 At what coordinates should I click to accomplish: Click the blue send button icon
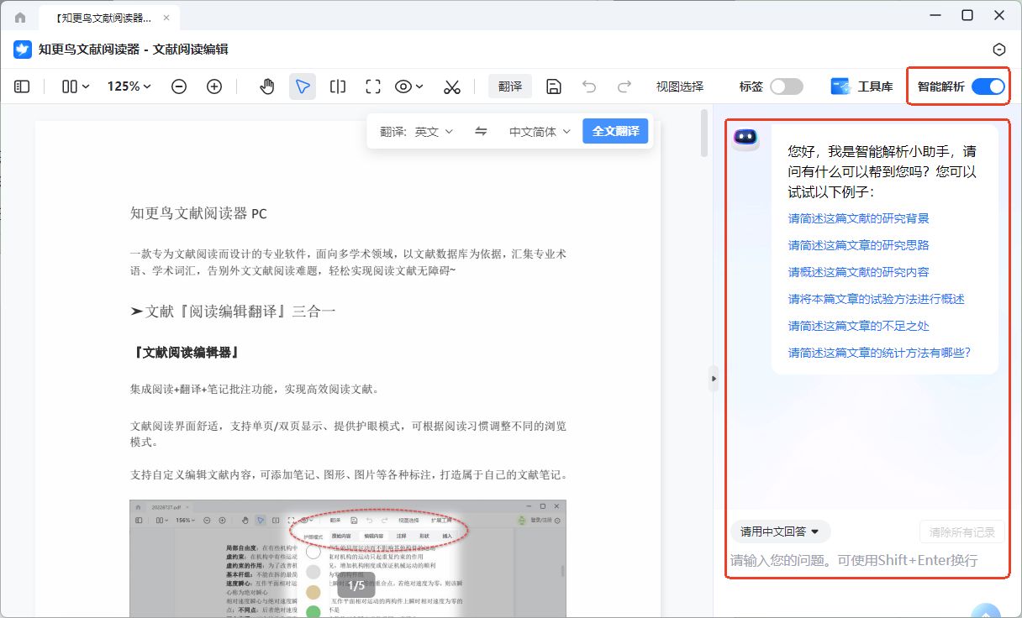pyautogui.click(x=986, y=610)
